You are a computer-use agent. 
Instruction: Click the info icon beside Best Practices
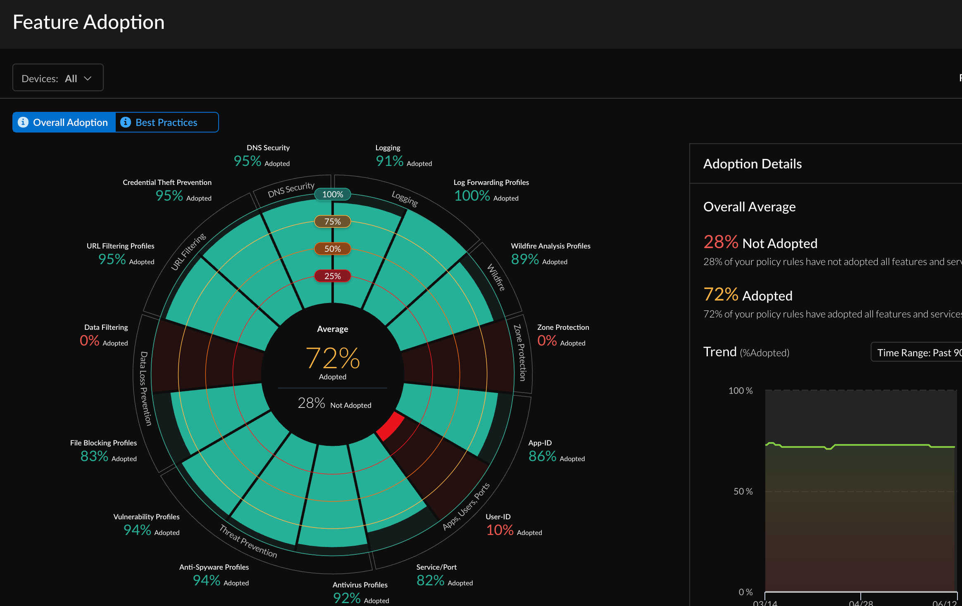point(125,122)
